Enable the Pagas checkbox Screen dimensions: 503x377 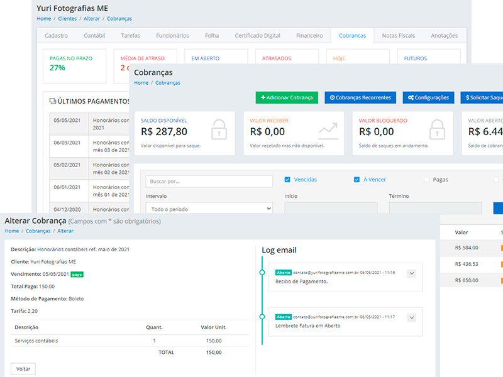click(426, 180)
